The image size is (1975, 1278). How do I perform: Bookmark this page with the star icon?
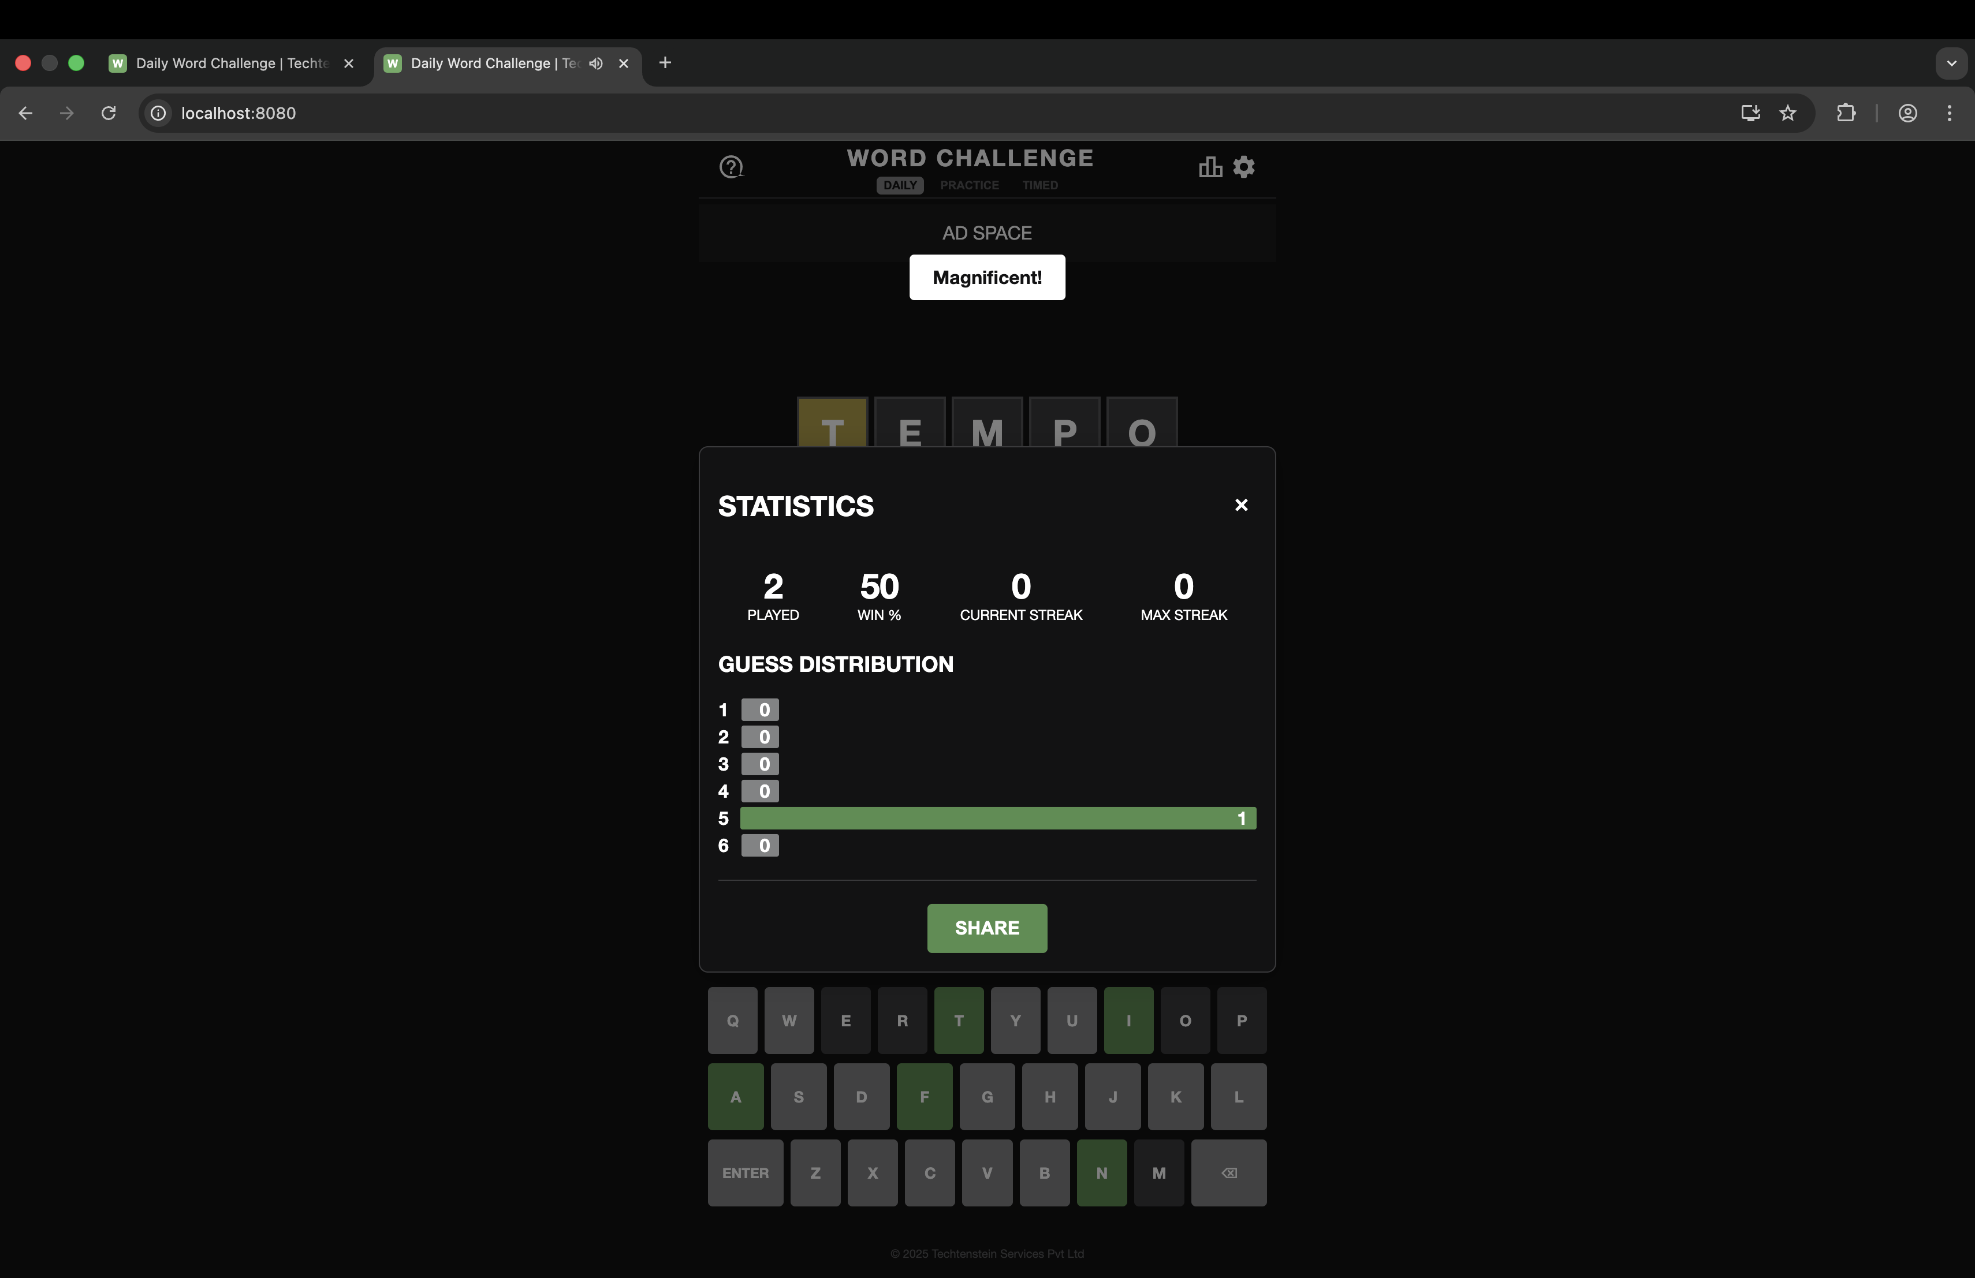(x=1787, y=114)
